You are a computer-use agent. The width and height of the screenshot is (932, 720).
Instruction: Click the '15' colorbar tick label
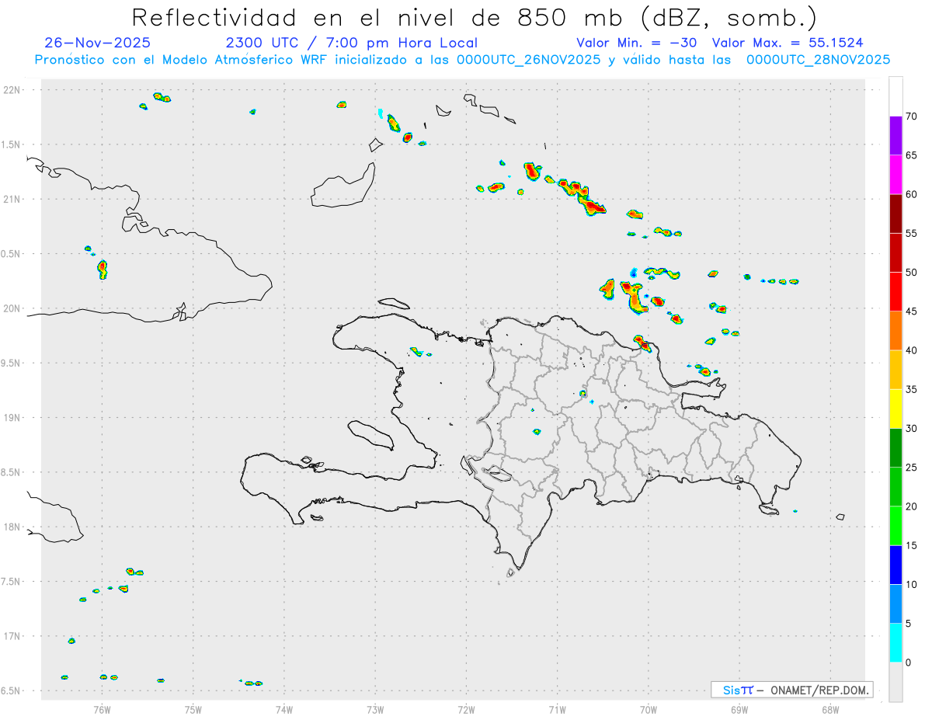tap(912, 546)
